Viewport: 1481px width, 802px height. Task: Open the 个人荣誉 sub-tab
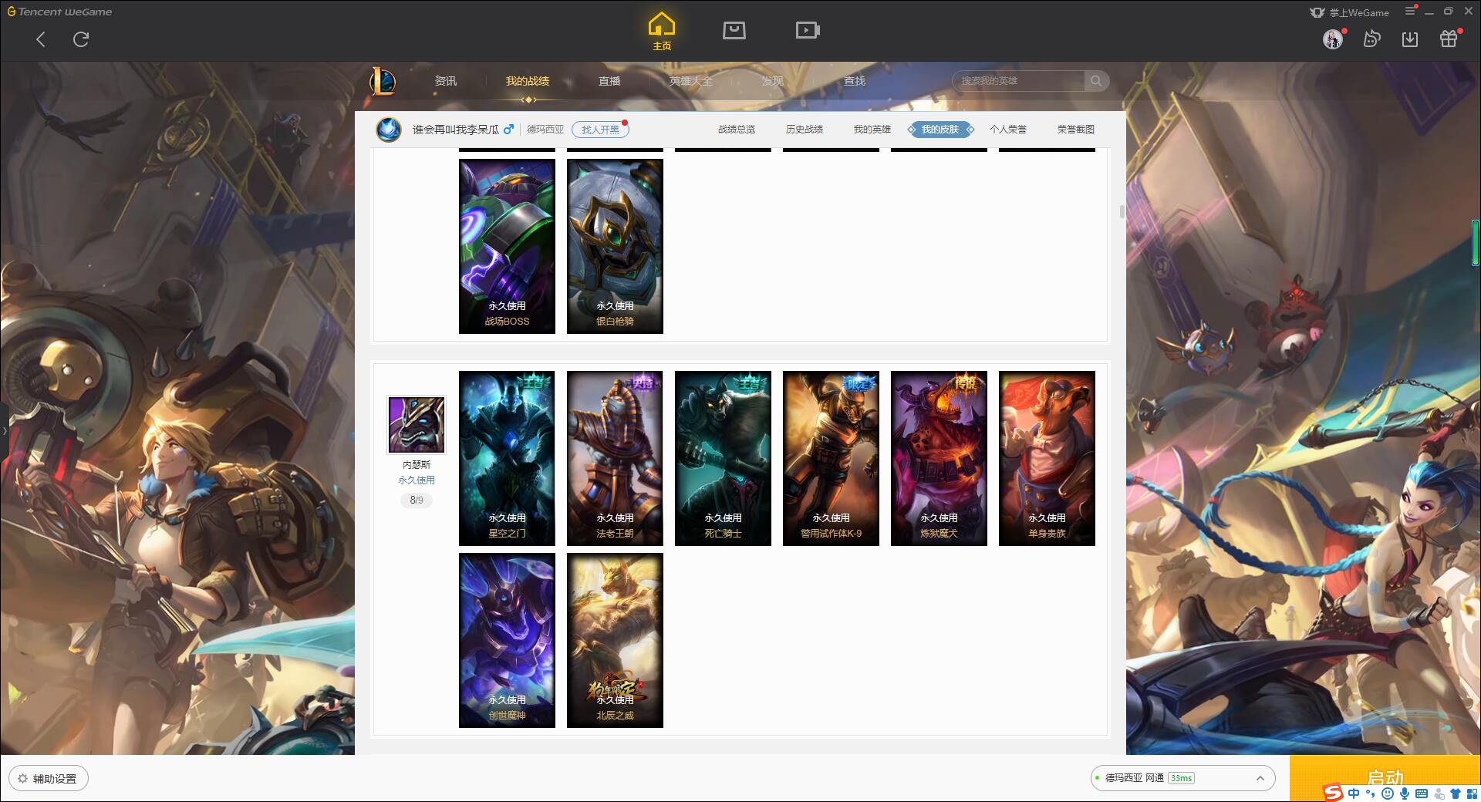1008,130
